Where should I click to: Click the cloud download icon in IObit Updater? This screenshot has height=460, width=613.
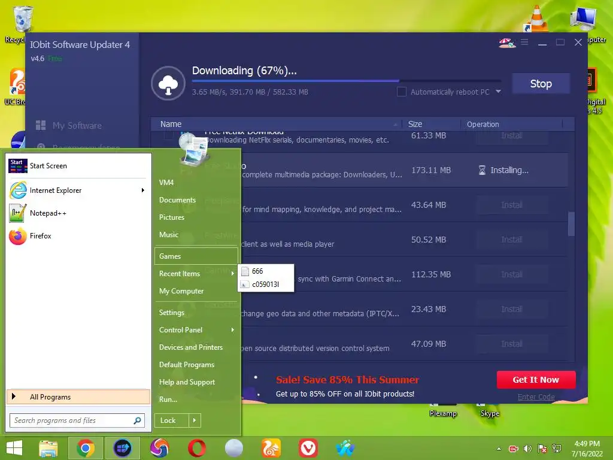pyautogui.click(x=168, y=83)
